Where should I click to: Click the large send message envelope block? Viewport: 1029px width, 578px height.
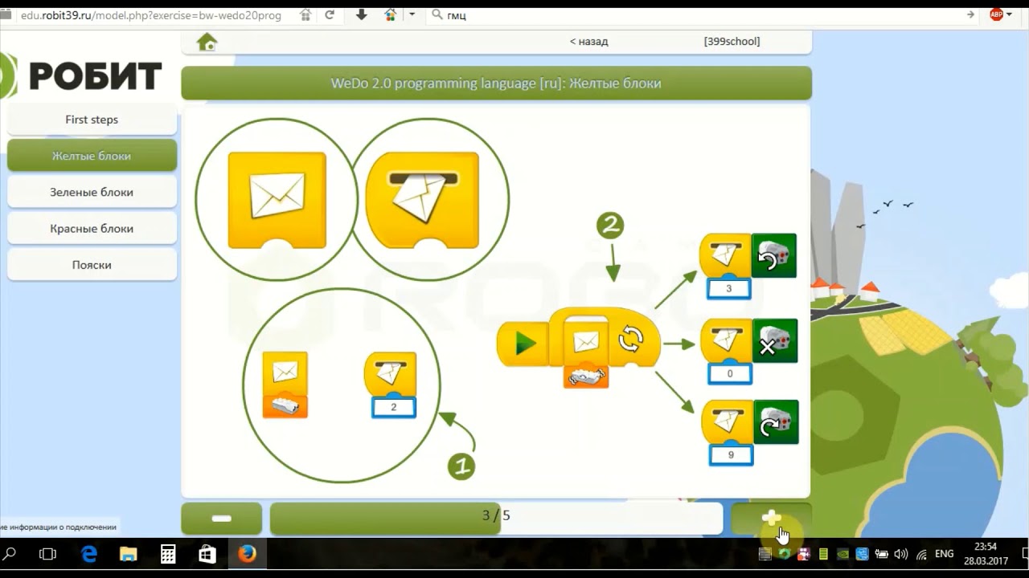[x=277, y=200]
